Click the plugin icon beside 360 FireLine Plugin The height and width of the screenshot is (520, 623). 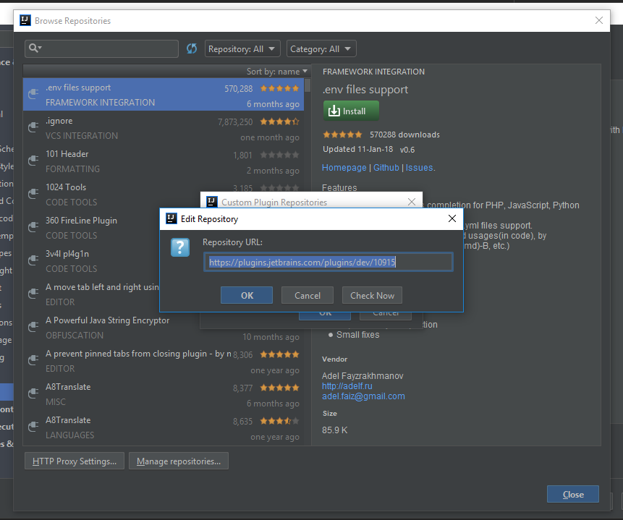(x=33, y=227)
